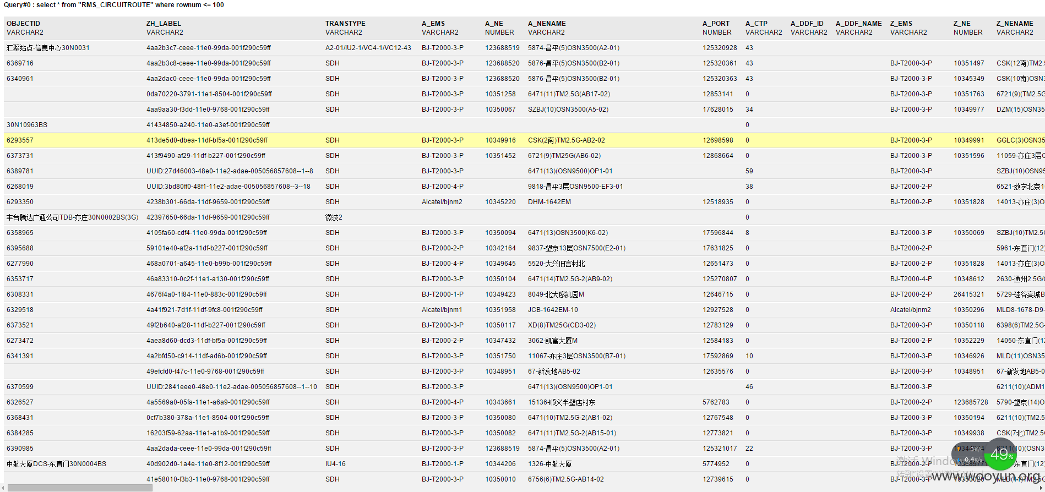Click the horizontal scrollbar thumb at bottom
Screen dimensions: 1045x492
[80, 488]
